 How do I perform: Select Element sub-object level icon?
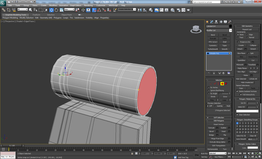pos(226,84)
